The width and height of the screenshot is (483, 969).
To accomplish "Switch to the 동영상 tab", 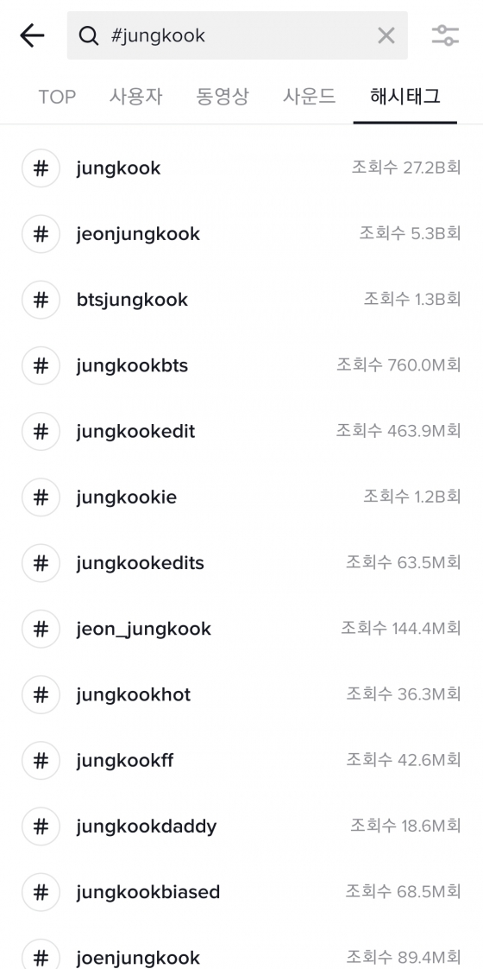I will [223, 97].
